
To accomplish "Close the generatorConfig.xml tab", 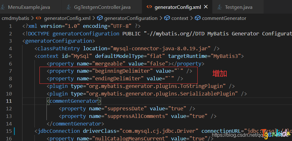I will 206,7.
